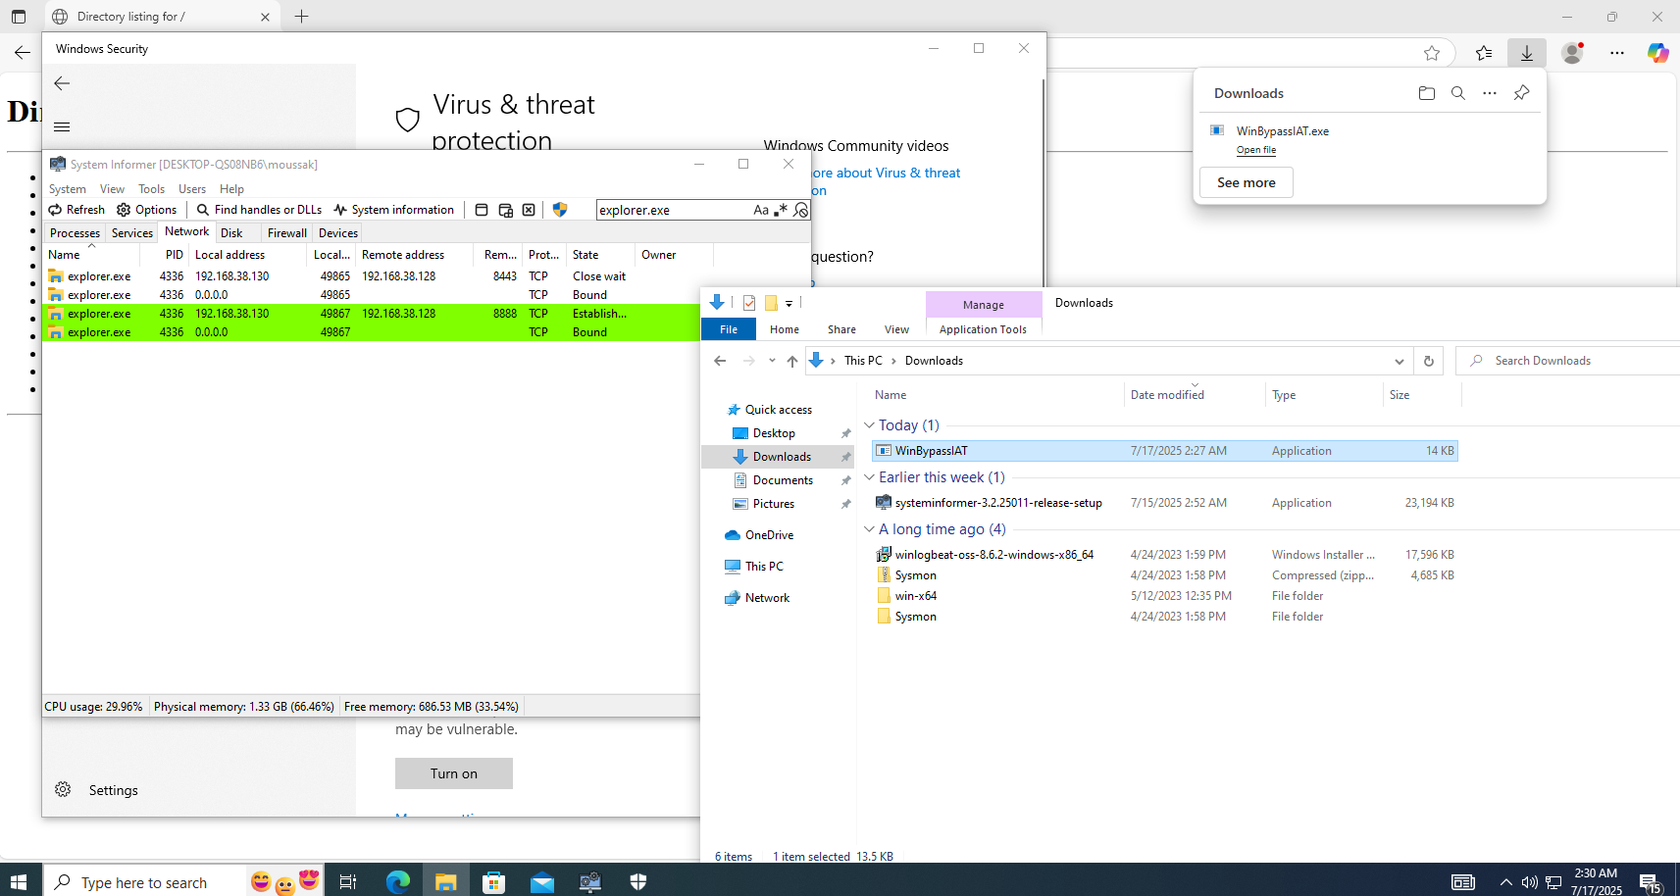Collapse the Today (1) group

click(x=869, y=425)
